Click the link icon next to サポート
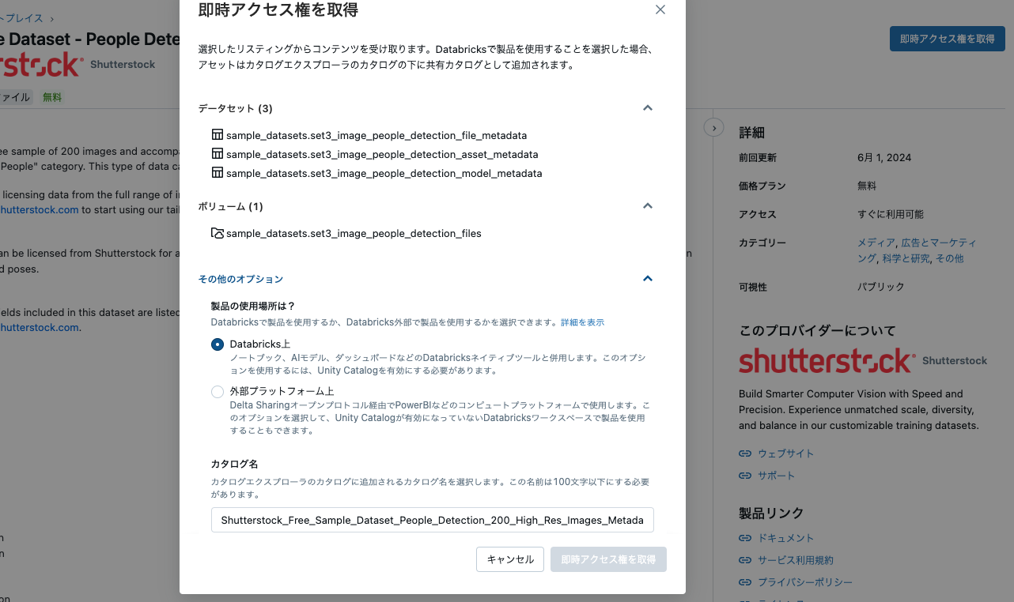The image size is (1014, 602). [744, 475]
